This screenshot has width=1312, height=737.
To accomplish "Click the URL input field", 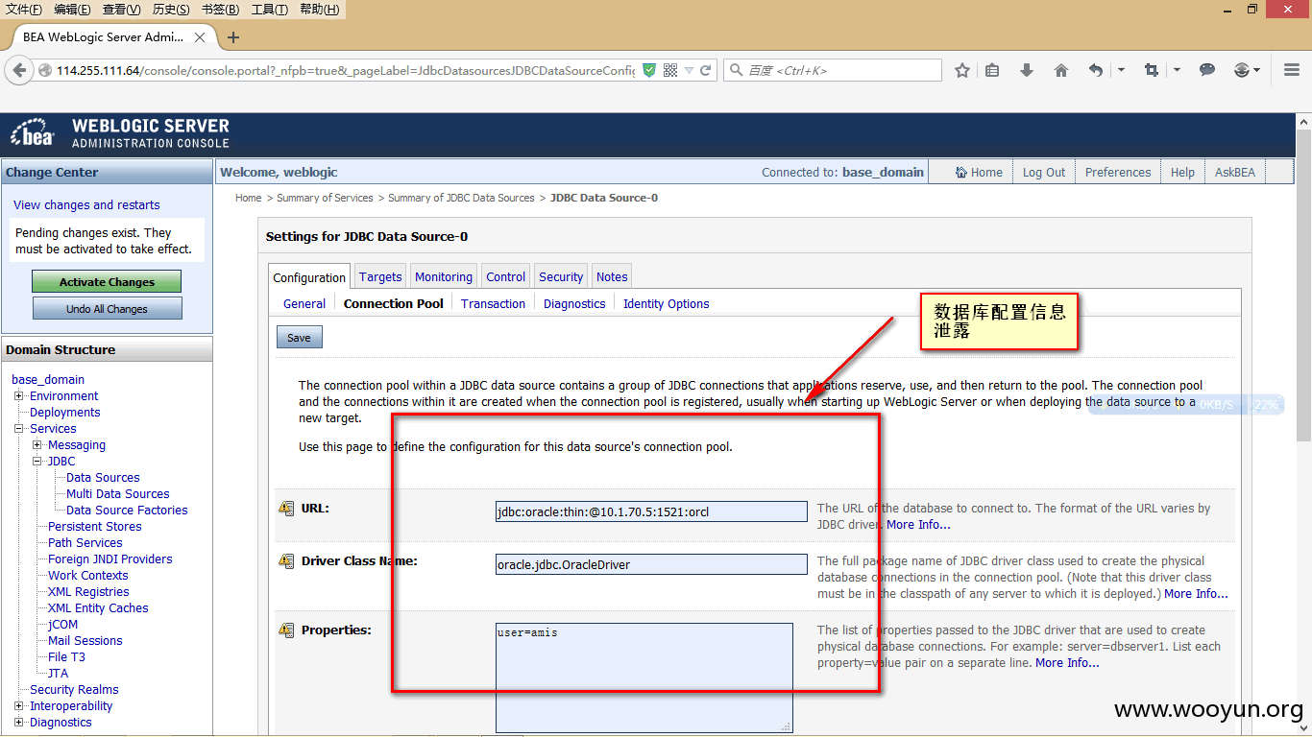I will click(651, 511).
